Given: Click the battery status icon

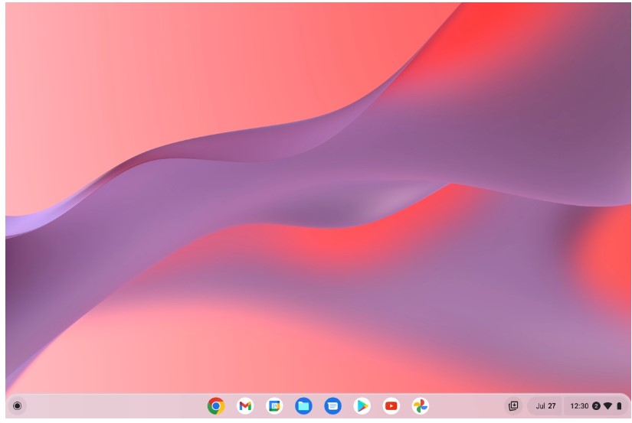Looking at the screenshot, I should click(x=619, y=405).
